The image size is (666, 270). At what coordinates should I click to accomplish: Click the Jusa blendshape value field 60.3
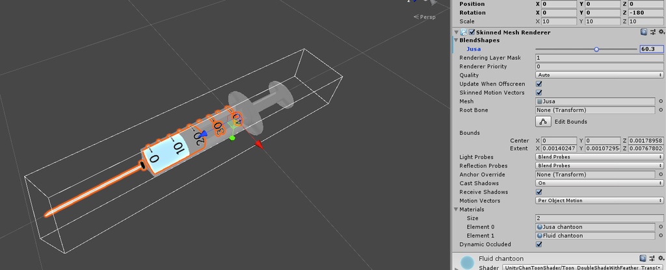click(x=652, y=49)
